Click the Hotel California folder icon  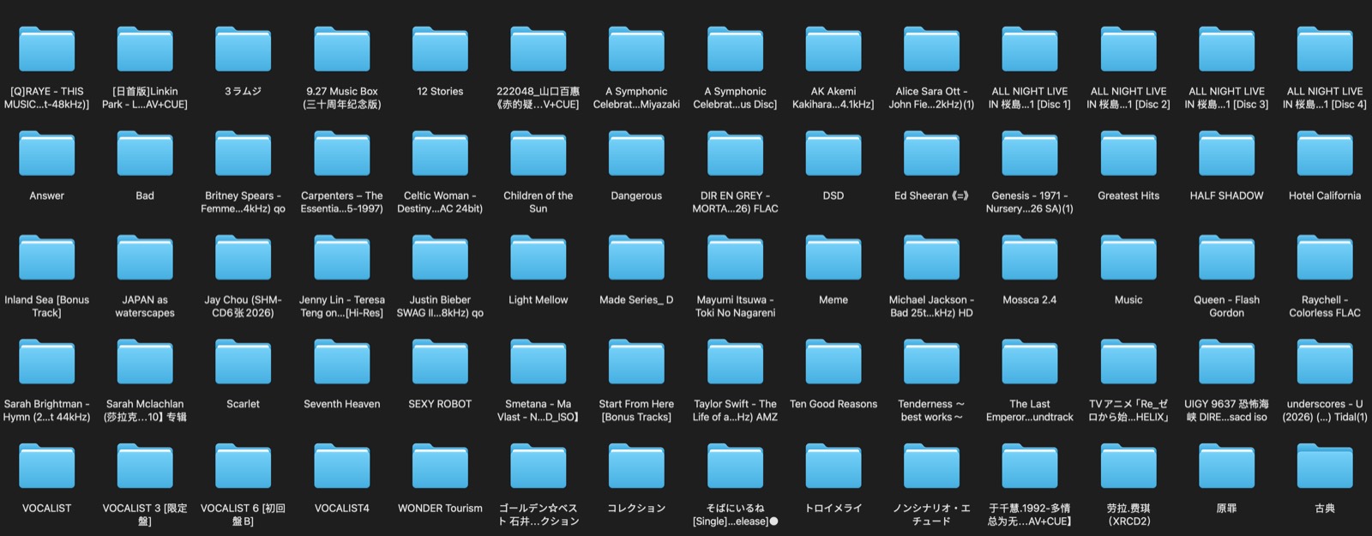tap(1325, 154)
